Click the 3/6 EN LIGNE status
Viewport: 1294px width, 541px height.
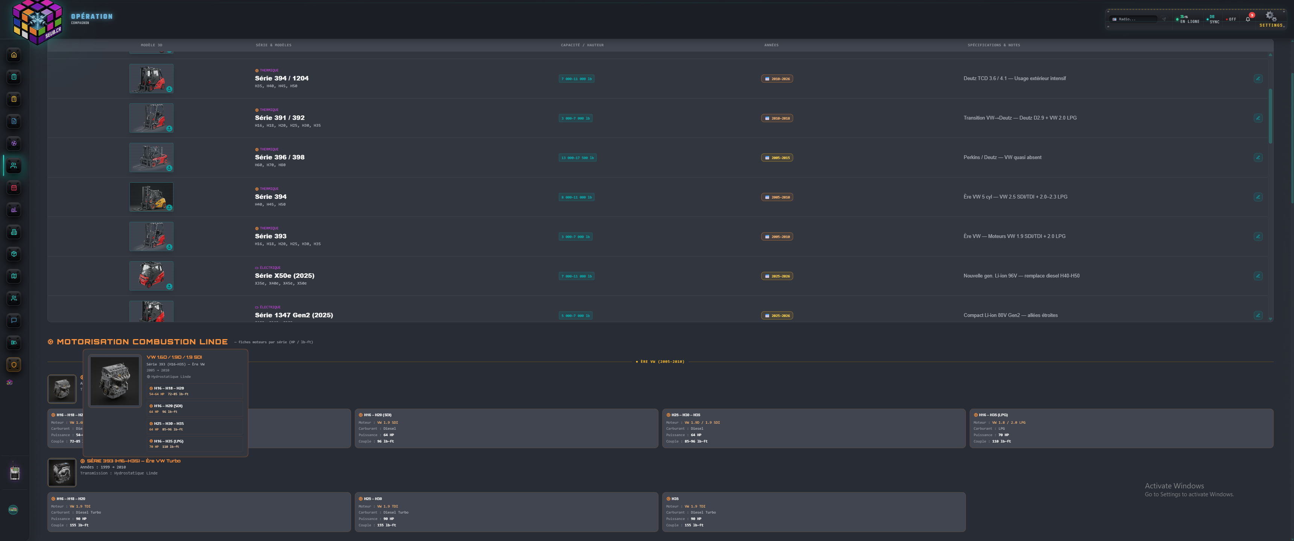pos(1188,19)
